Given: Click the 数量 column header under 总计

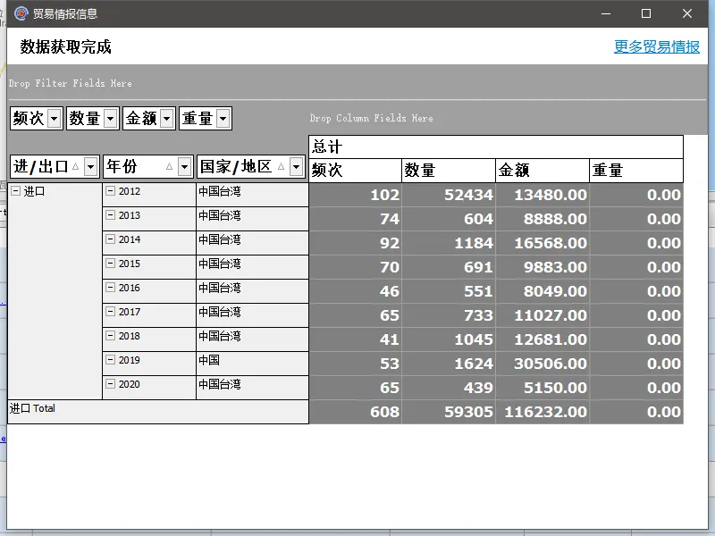Looking at the screenshot, I should coord(449,171).
